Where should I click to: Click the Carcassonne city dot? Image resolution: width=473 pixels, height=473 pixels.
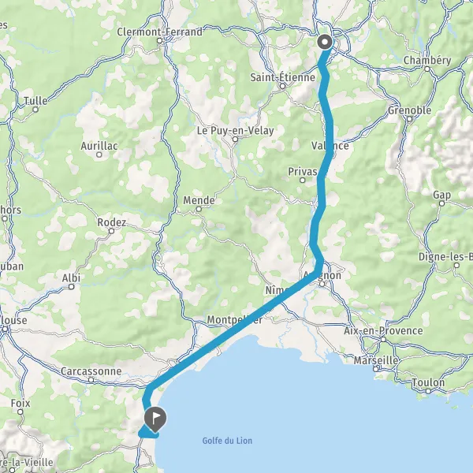[91, 380]
